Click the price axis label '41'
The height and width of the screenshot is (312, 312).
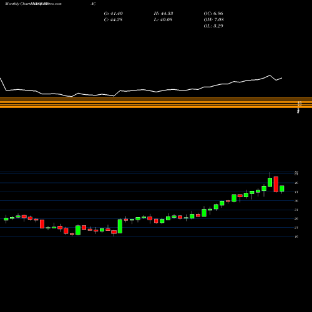tap(296, 192)
